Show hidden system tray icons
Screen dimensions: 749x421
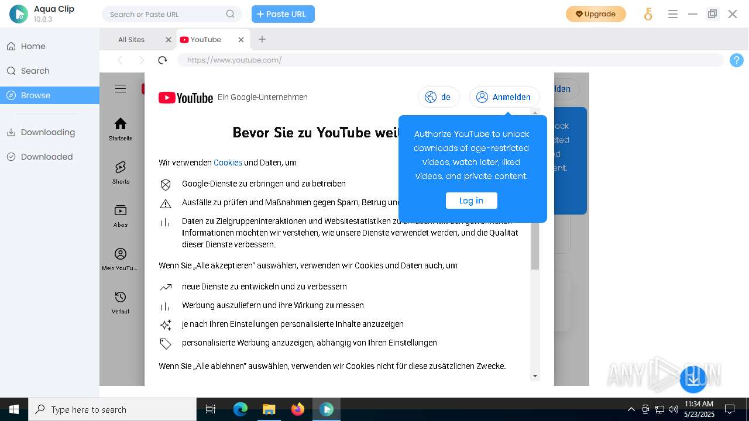pos(631,409)
